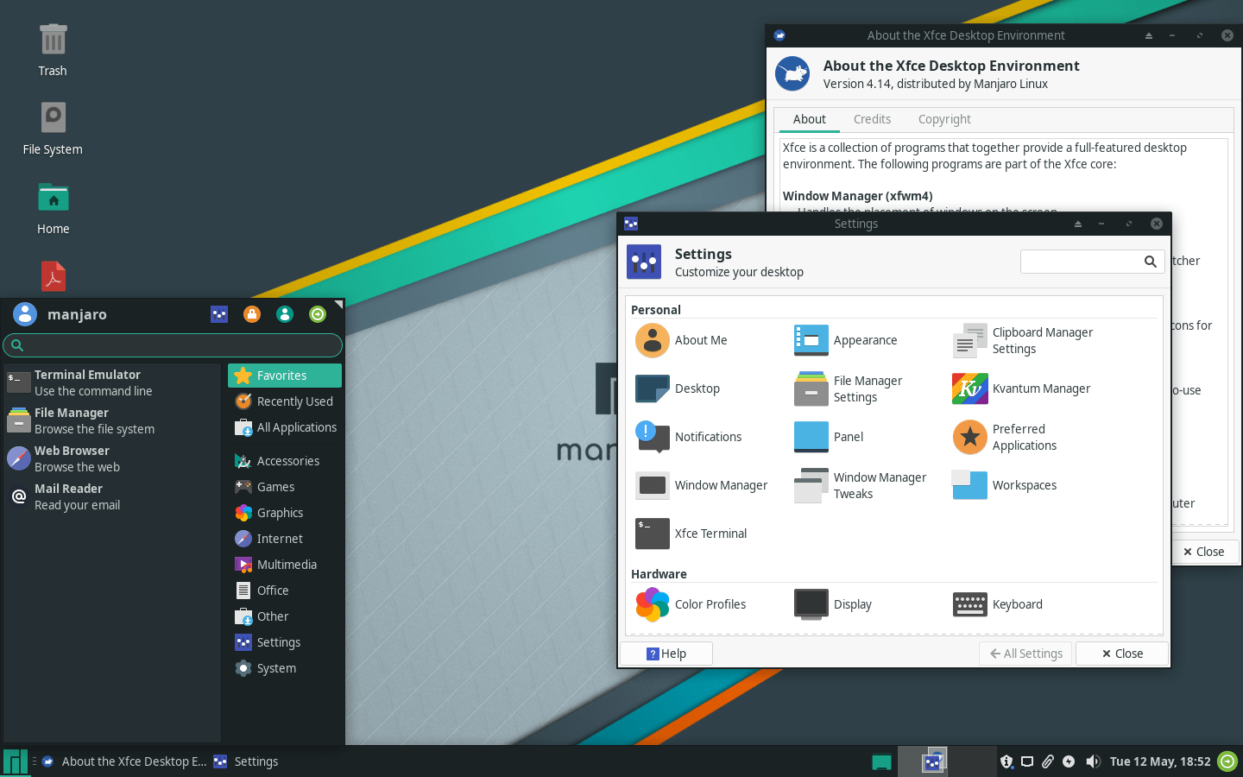Click the network icon in system tray
This screenshot has width=1243, height=777.
[x=1026, y=761]
